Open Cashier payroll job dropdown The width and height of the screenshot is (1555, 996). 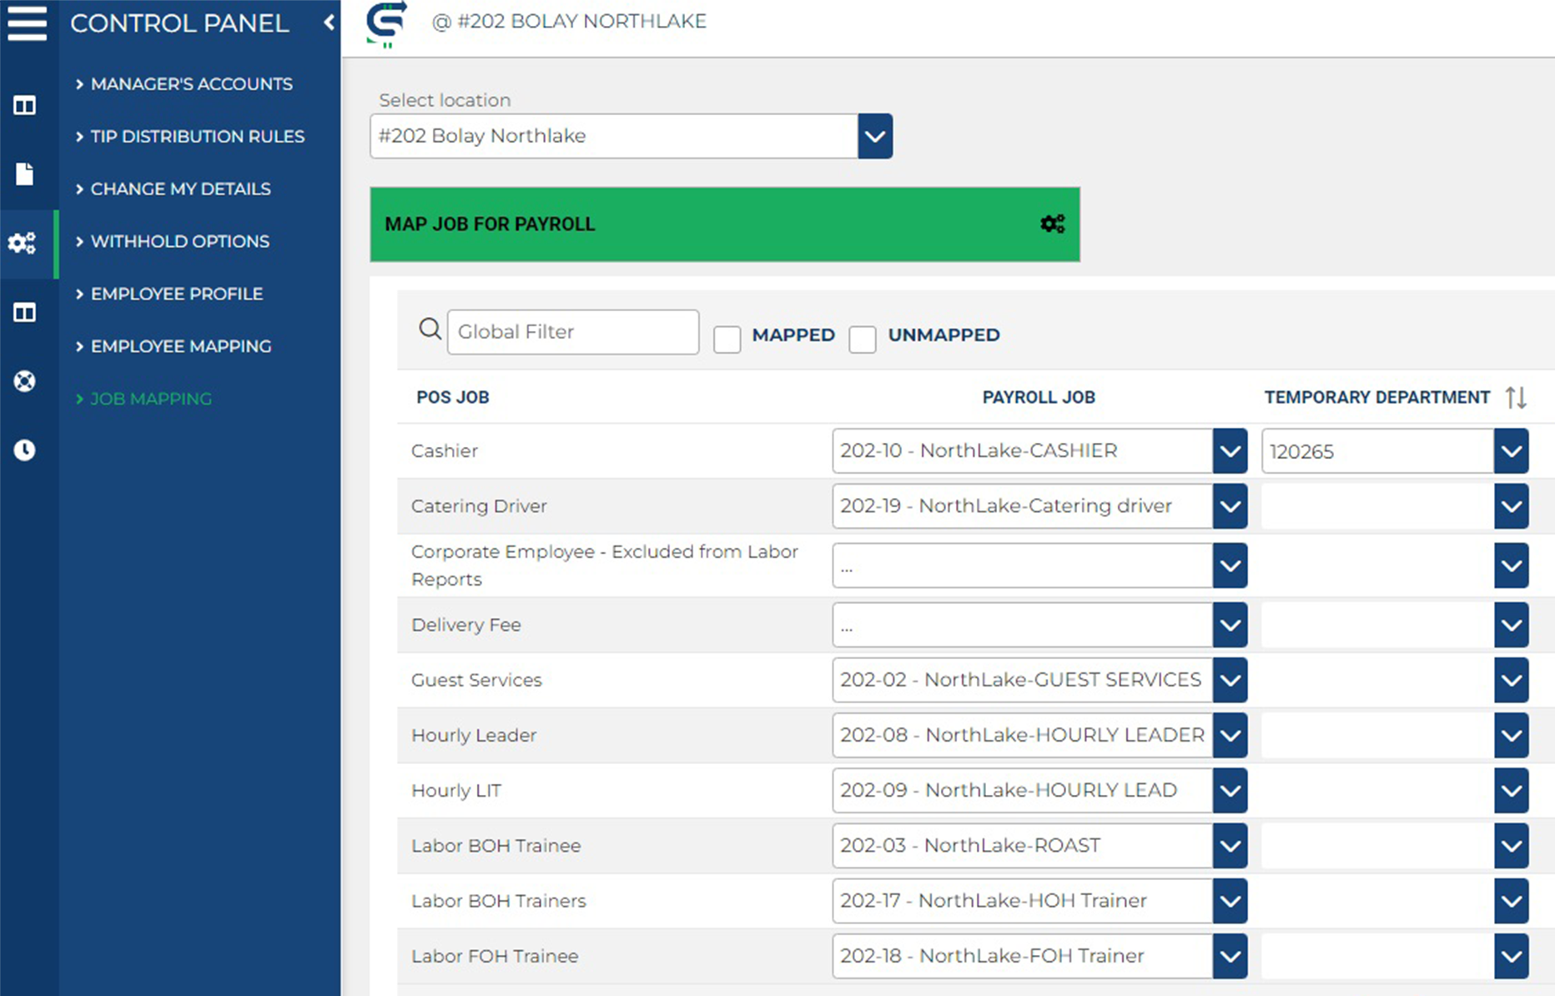coord(1229,451)
